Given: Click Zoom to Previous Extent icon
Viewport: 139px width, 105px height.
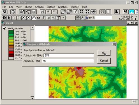Looking at the screenshot, I should click(x=94, y=12).
